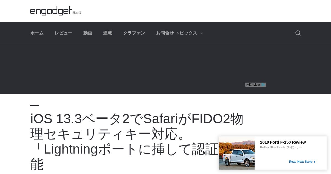Screen dimensions: 331x174
Task: Click the arrow beside Read Next Story
Action: click(315, 162)
